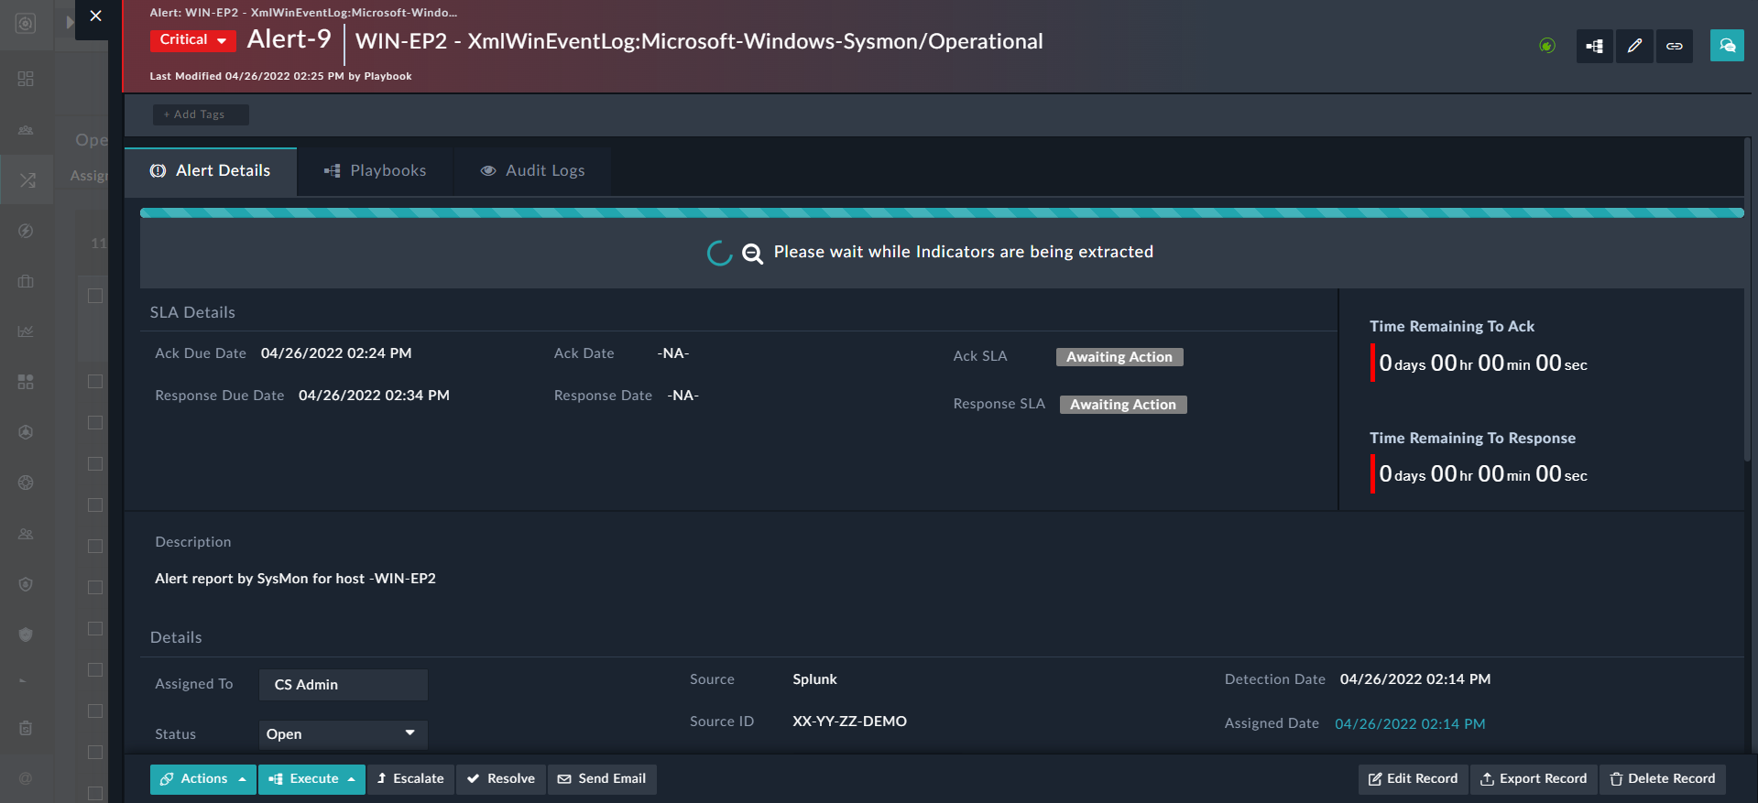Click the playbook workflow icon in header
Viewport: 1758px width, 803px height.
point(1595,46)
